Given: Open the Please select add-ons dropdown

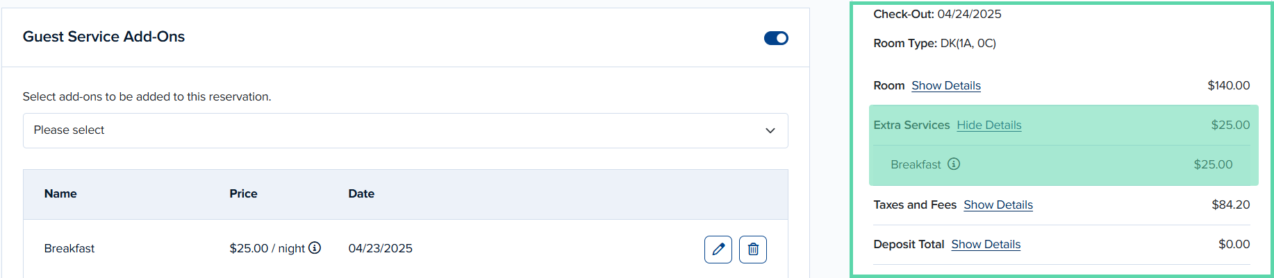Looking at the screenshot, I should 405,130.
